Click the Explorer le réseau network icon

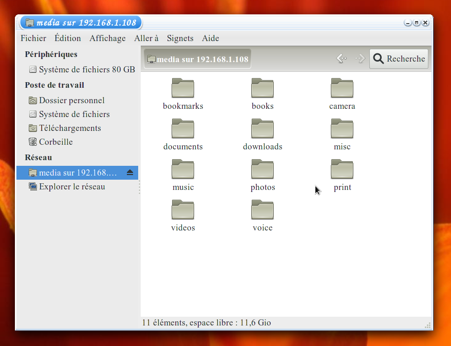(33, 186)
